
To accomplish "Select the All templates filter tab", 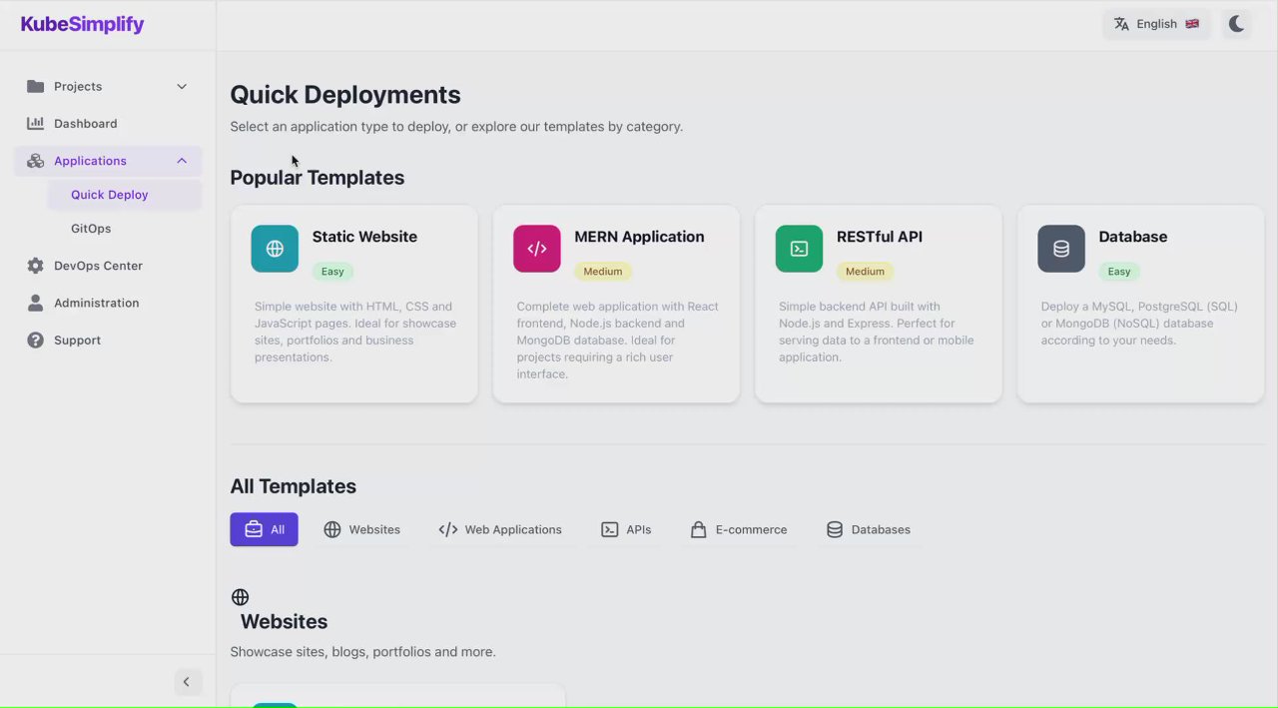I will click(x=264, y=529).
